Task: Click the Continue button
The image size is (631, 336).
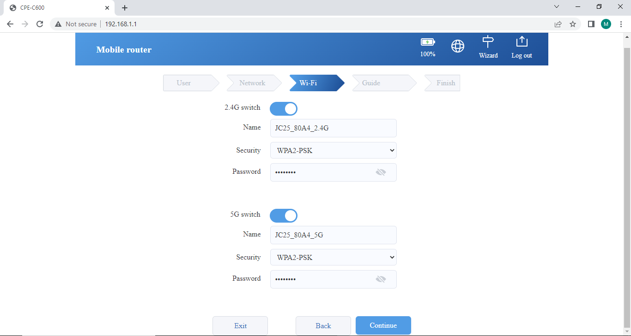Action: (x=383, y=325)
